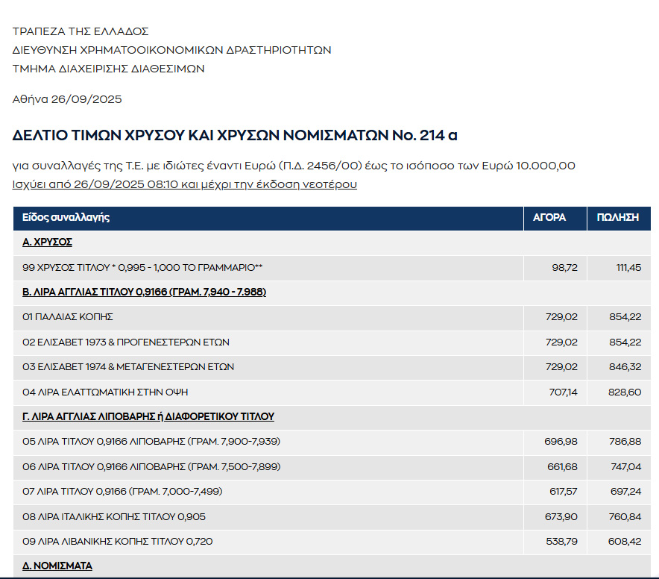
Task: Click the line ΤΜΗΜΑ ΔΙΑΧΕΙΡΙΣΗΣ ΔΙΑΘΕΣΙΜΩΝ
Action: [108, 69]
